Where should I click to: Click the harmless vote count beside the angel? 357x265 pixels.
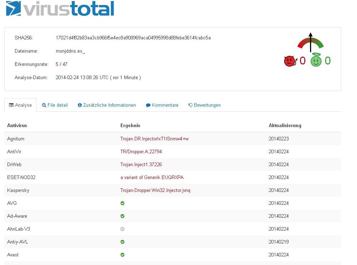point(328,61)
